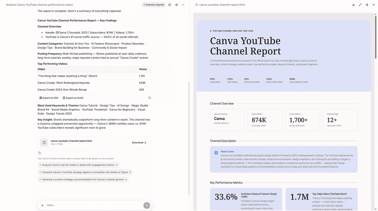The width and height of the screenshot is (378, 211).
Task: Select 'Analyze Canva's top 20 videos' suggestion
Action: [x=78, y=165]
